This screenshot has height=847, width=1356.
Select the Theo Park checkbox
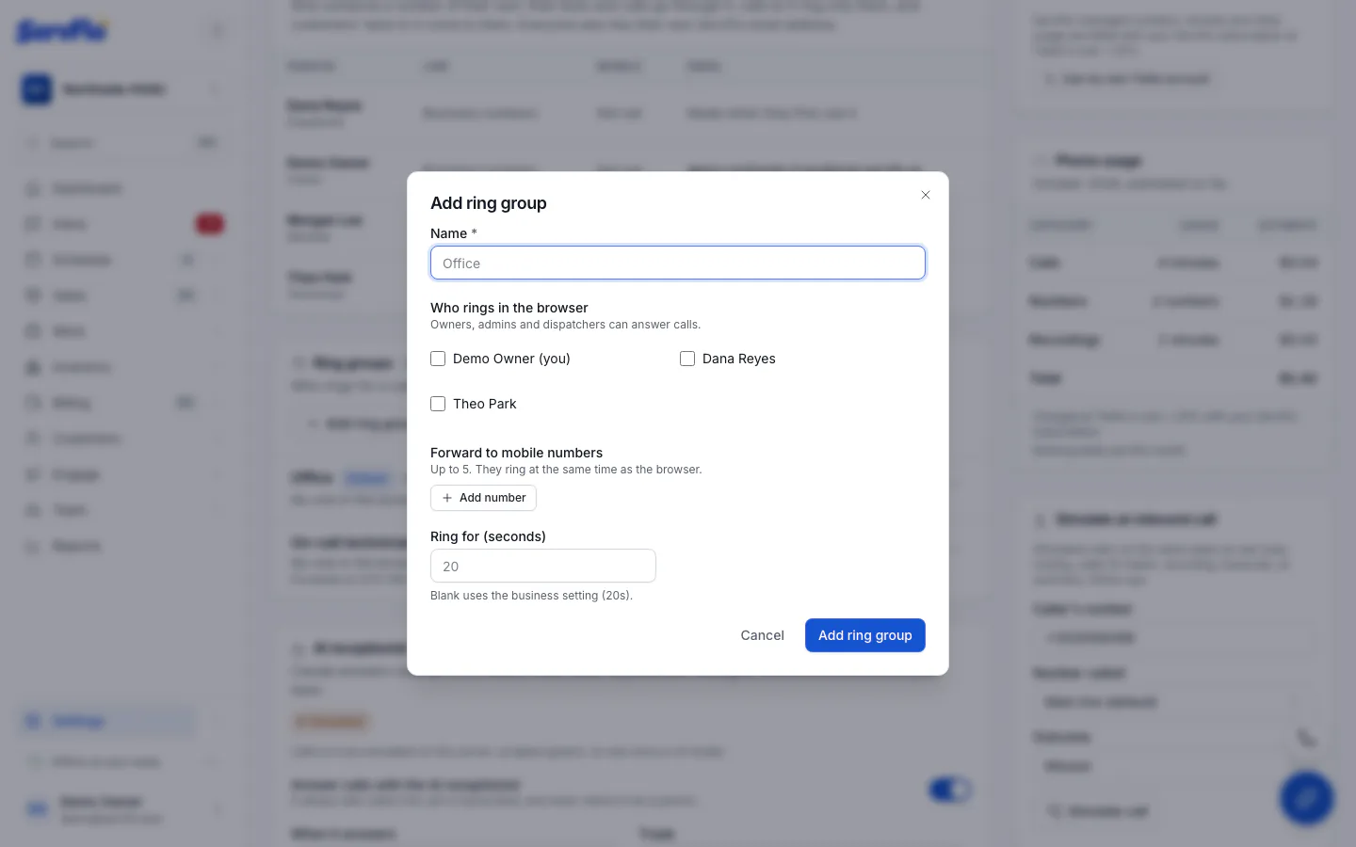(438, 404)
